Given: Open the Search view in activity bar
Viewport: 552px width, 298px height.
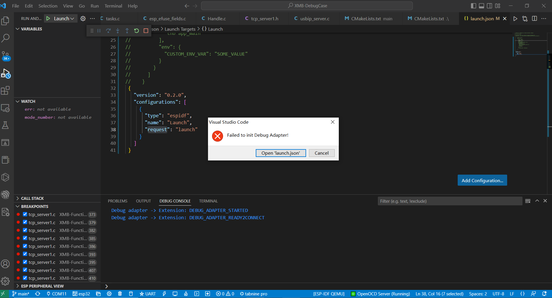Looking at the screenshot, I should (5, 38).
